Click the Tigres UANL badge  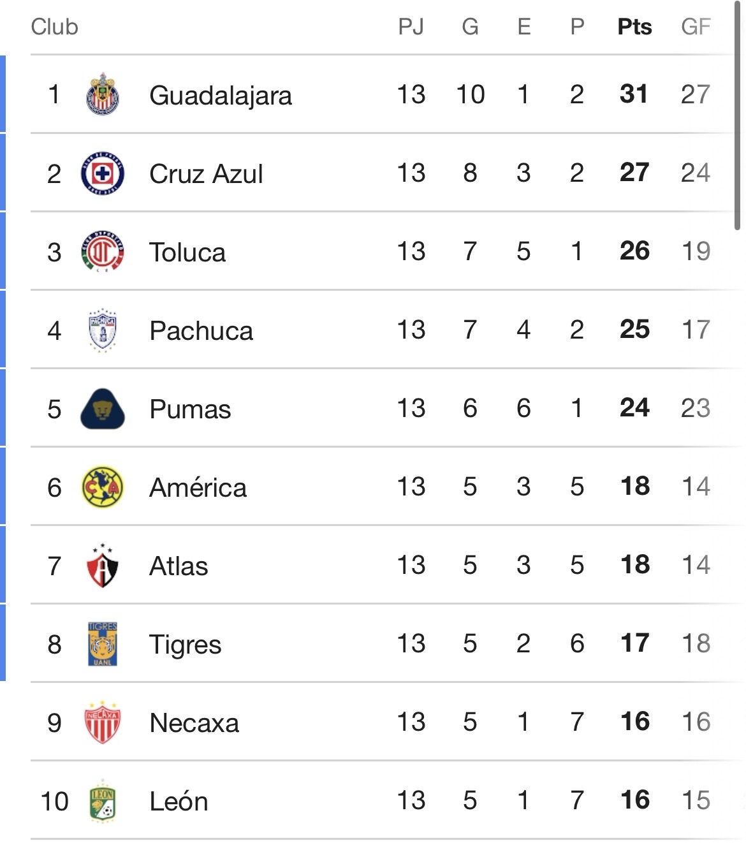pyautogui.click(x=103, y=644)
